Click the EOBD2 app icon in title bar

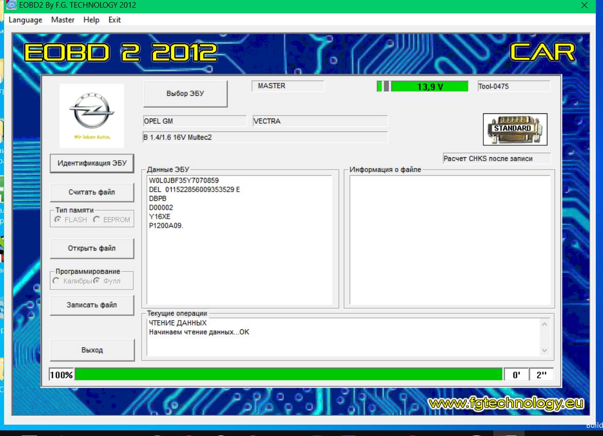tap(11, 5)
